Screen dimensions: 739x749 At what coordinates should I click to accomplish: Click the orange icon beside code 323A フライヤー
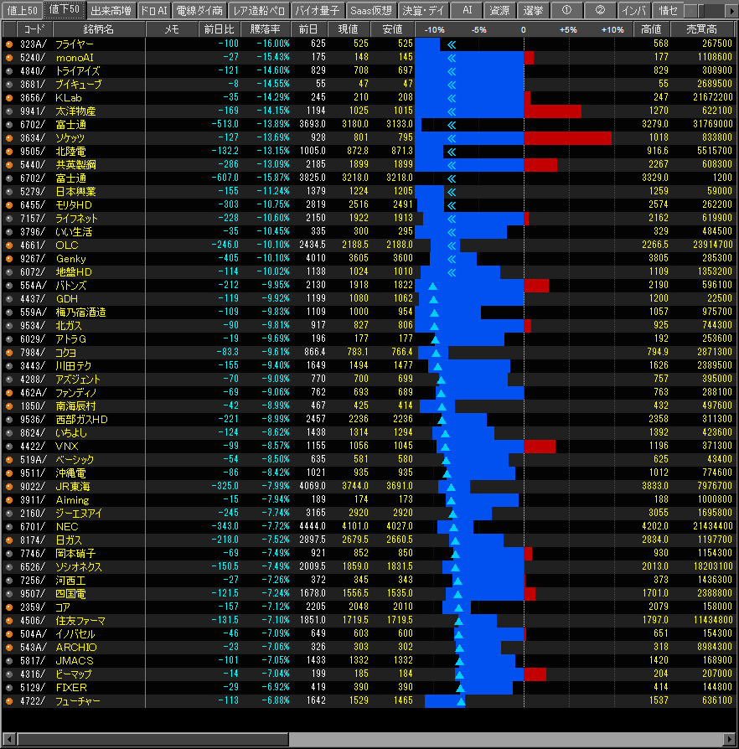point(9,44)
